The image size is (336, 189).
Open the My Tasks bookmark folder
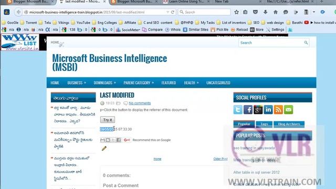[205, 23]
